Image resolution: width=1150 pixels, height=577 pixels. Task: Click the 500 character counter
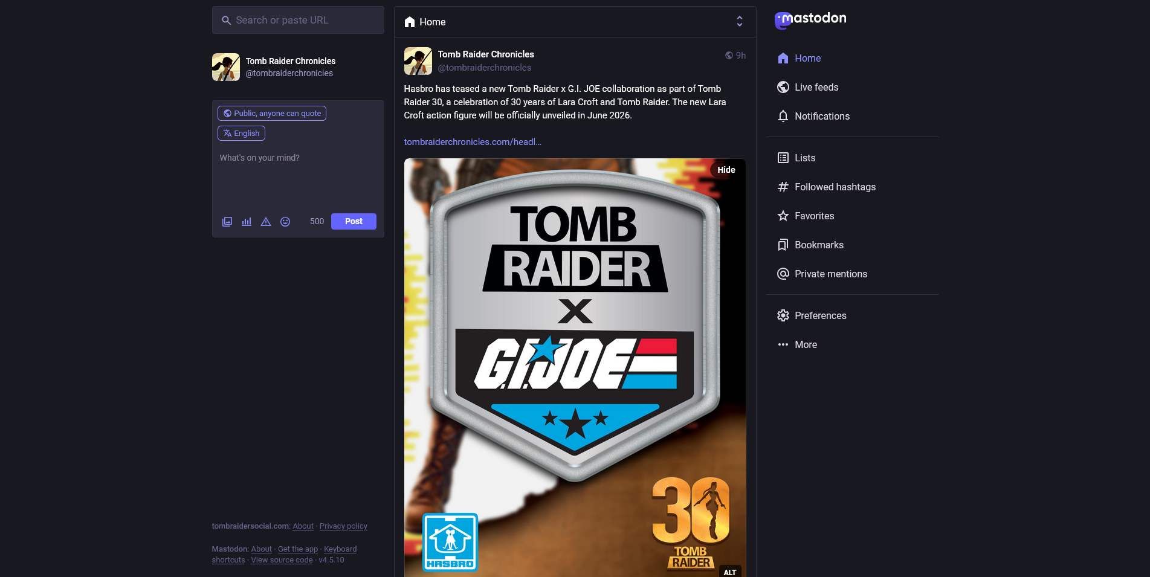[x=317, y=222]
